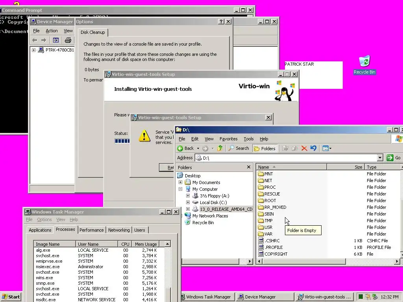Click right arrow of file list horizontal scrollbar
The width and height of the screenshot is (403, 302).
[x=397, y=261]
